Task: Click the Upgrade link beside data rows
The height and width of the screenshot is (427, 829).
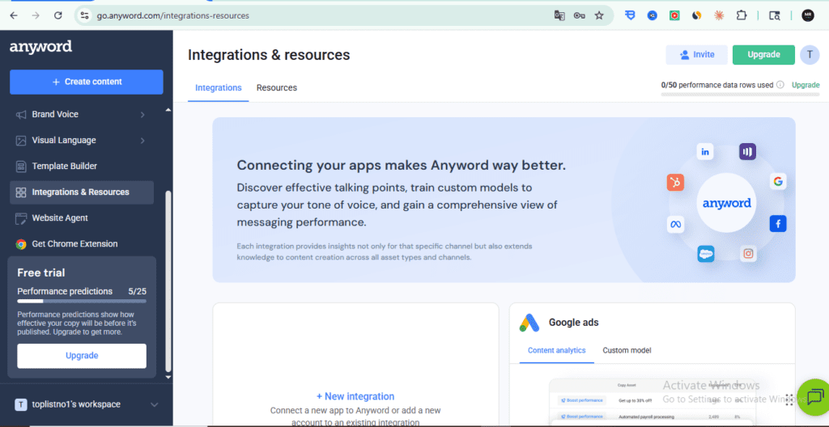Action: pos(806,85)
